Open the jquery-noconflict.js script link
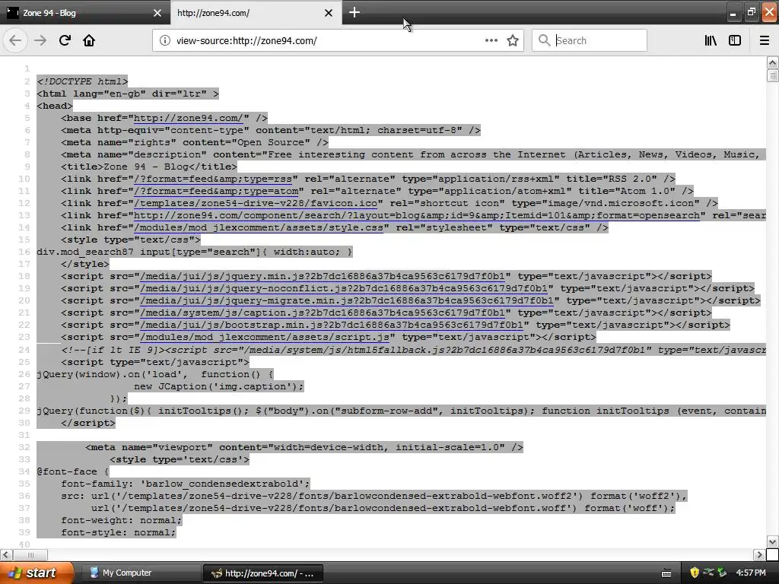Viewport: 779px width, 584px height. (344, 288)
